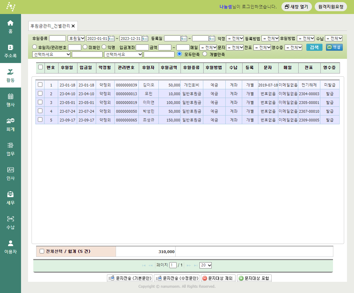Export results with 엑셀 button
Image resolution: width=354 pixels, height=293 pixels.
click(334, 47)
